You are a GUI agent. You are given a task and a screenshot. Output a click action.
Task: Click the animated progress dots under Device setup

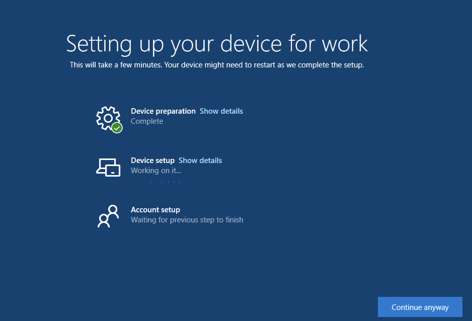click(165, 182)
